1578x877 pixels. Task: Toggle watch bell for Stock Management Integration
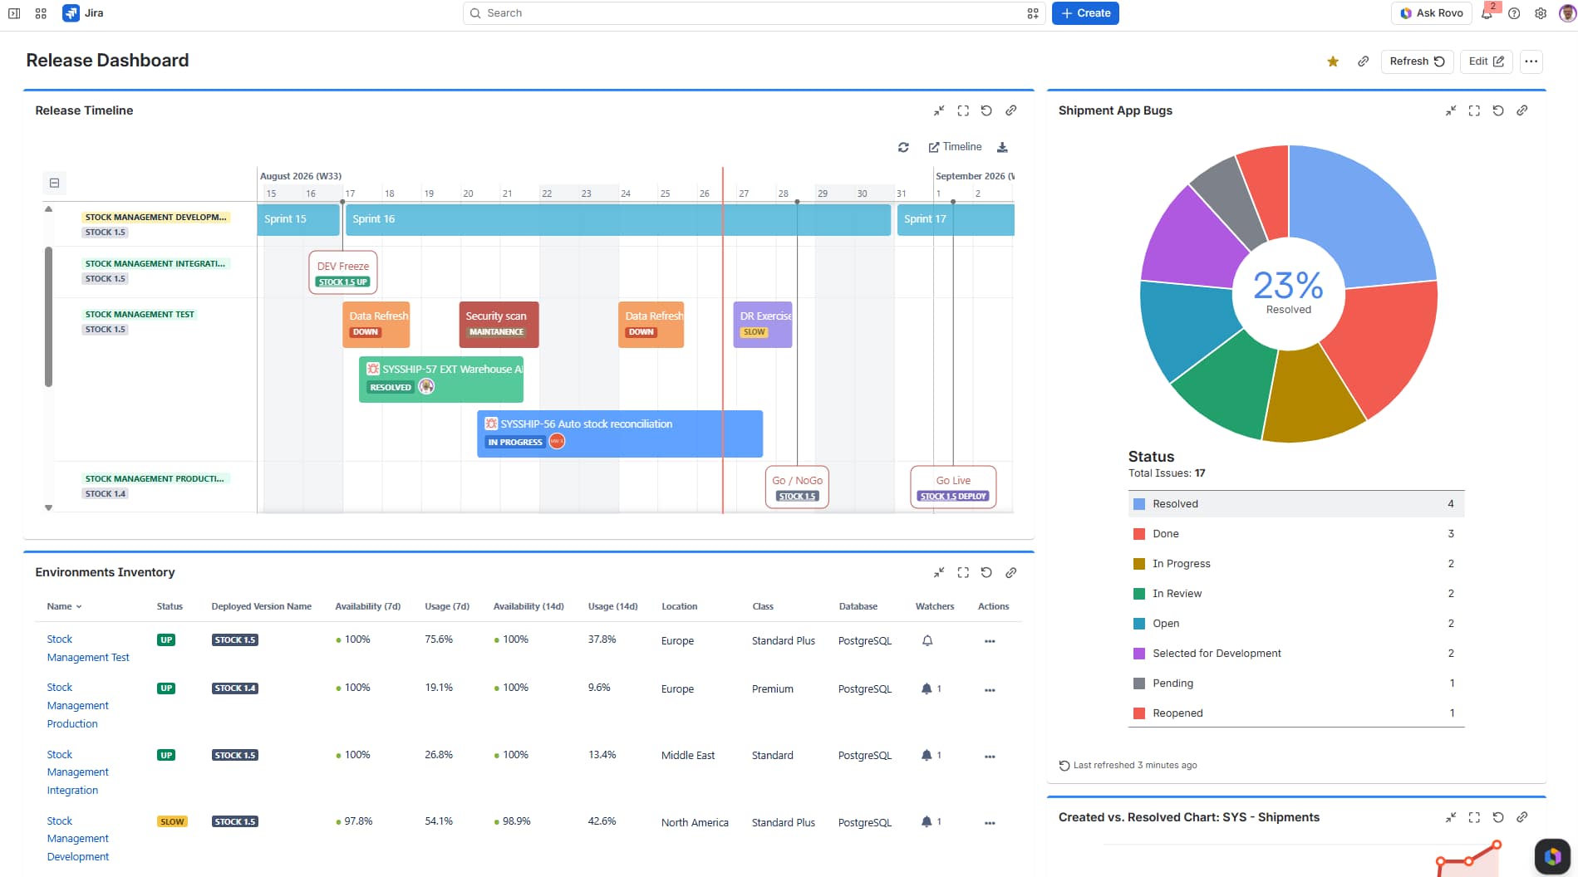pos(927,756)
